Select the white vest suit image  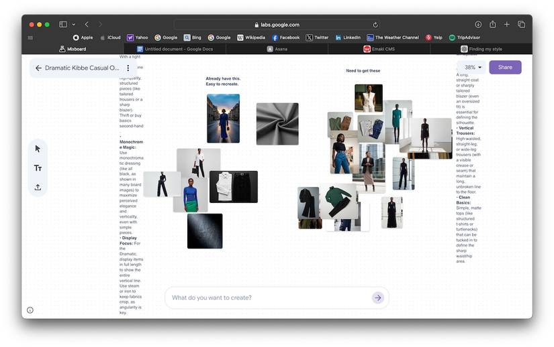(369, 98)
